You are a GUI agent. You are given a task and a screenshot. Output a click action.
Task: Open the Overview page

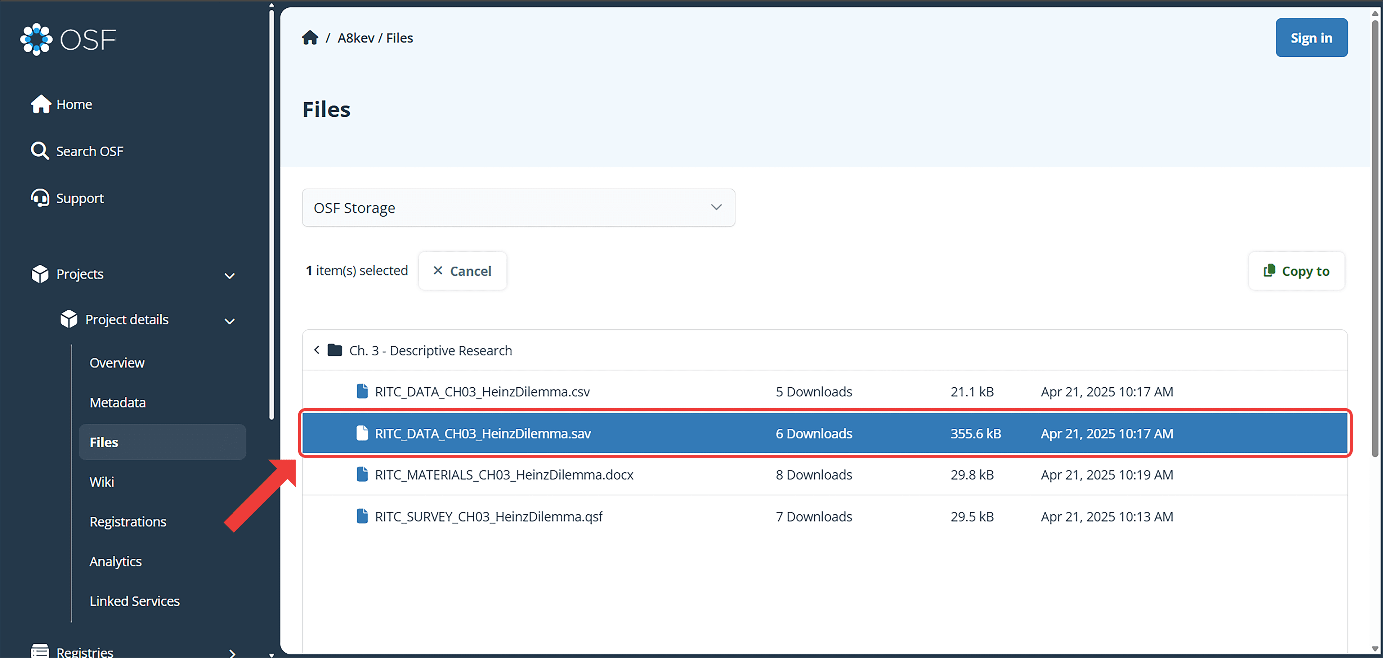coord(117,363)
